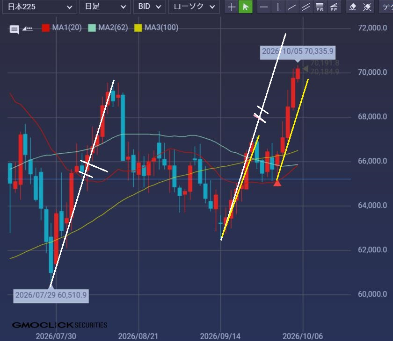
Task: Click the 66,000.0 price axis label
Action: point(372,161)
